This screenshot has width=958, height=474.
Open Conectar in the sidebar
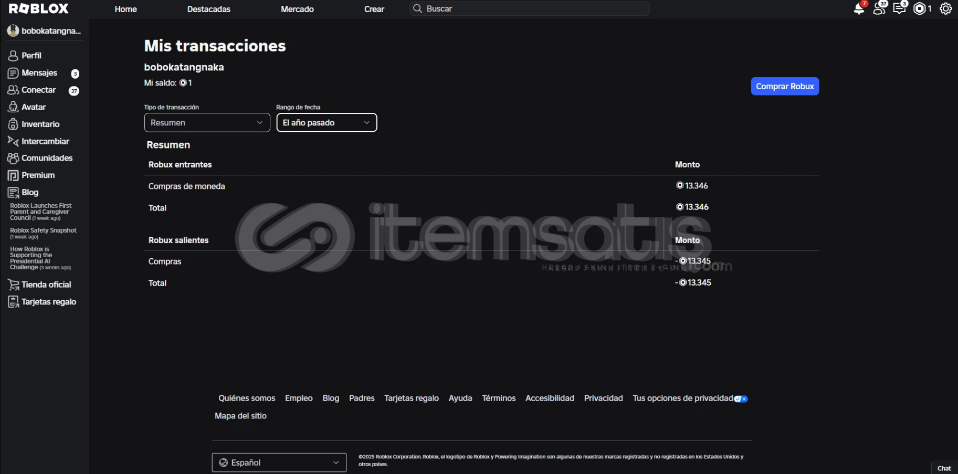click(x=39, y=90)
